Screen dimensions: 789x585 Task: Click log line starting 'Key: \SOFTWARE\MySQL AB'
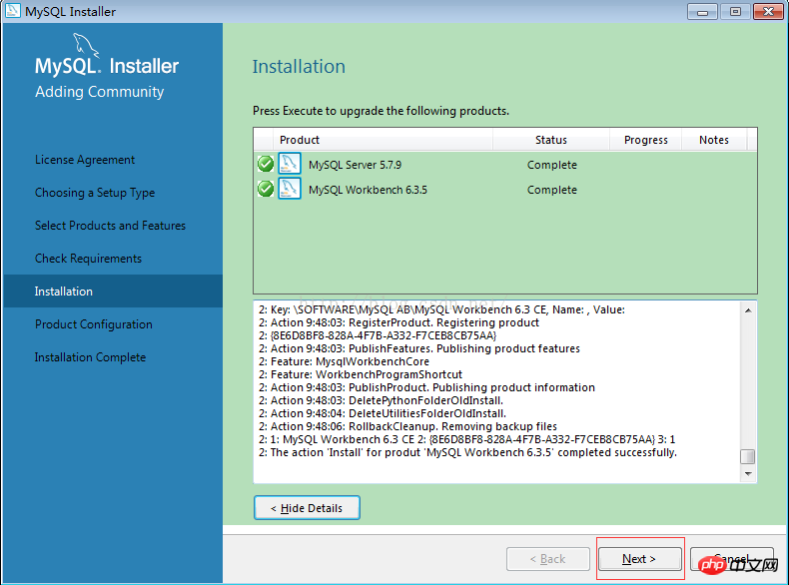pos(441,309)
